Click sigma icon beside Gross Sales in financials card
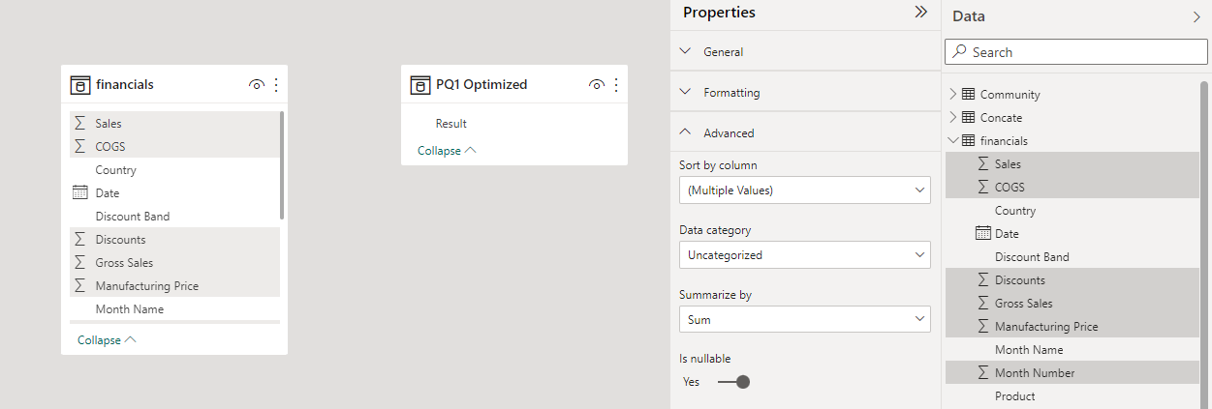This screenshot has width=1212, height=409. click(x=79, y=263)
